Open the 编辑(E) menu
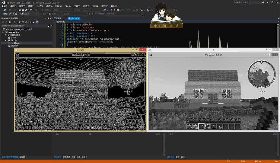Viewport: 280px width, 163px height. coord(13,6)
